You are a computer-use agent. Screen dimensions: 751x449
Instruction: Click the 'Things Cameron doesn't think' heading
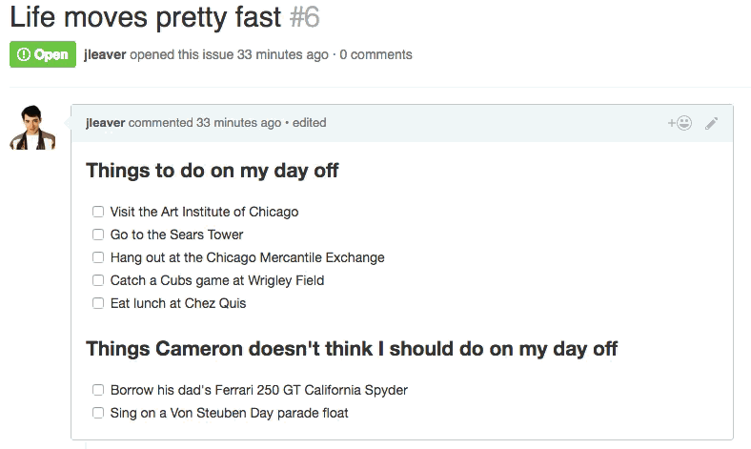pos(352,349)
